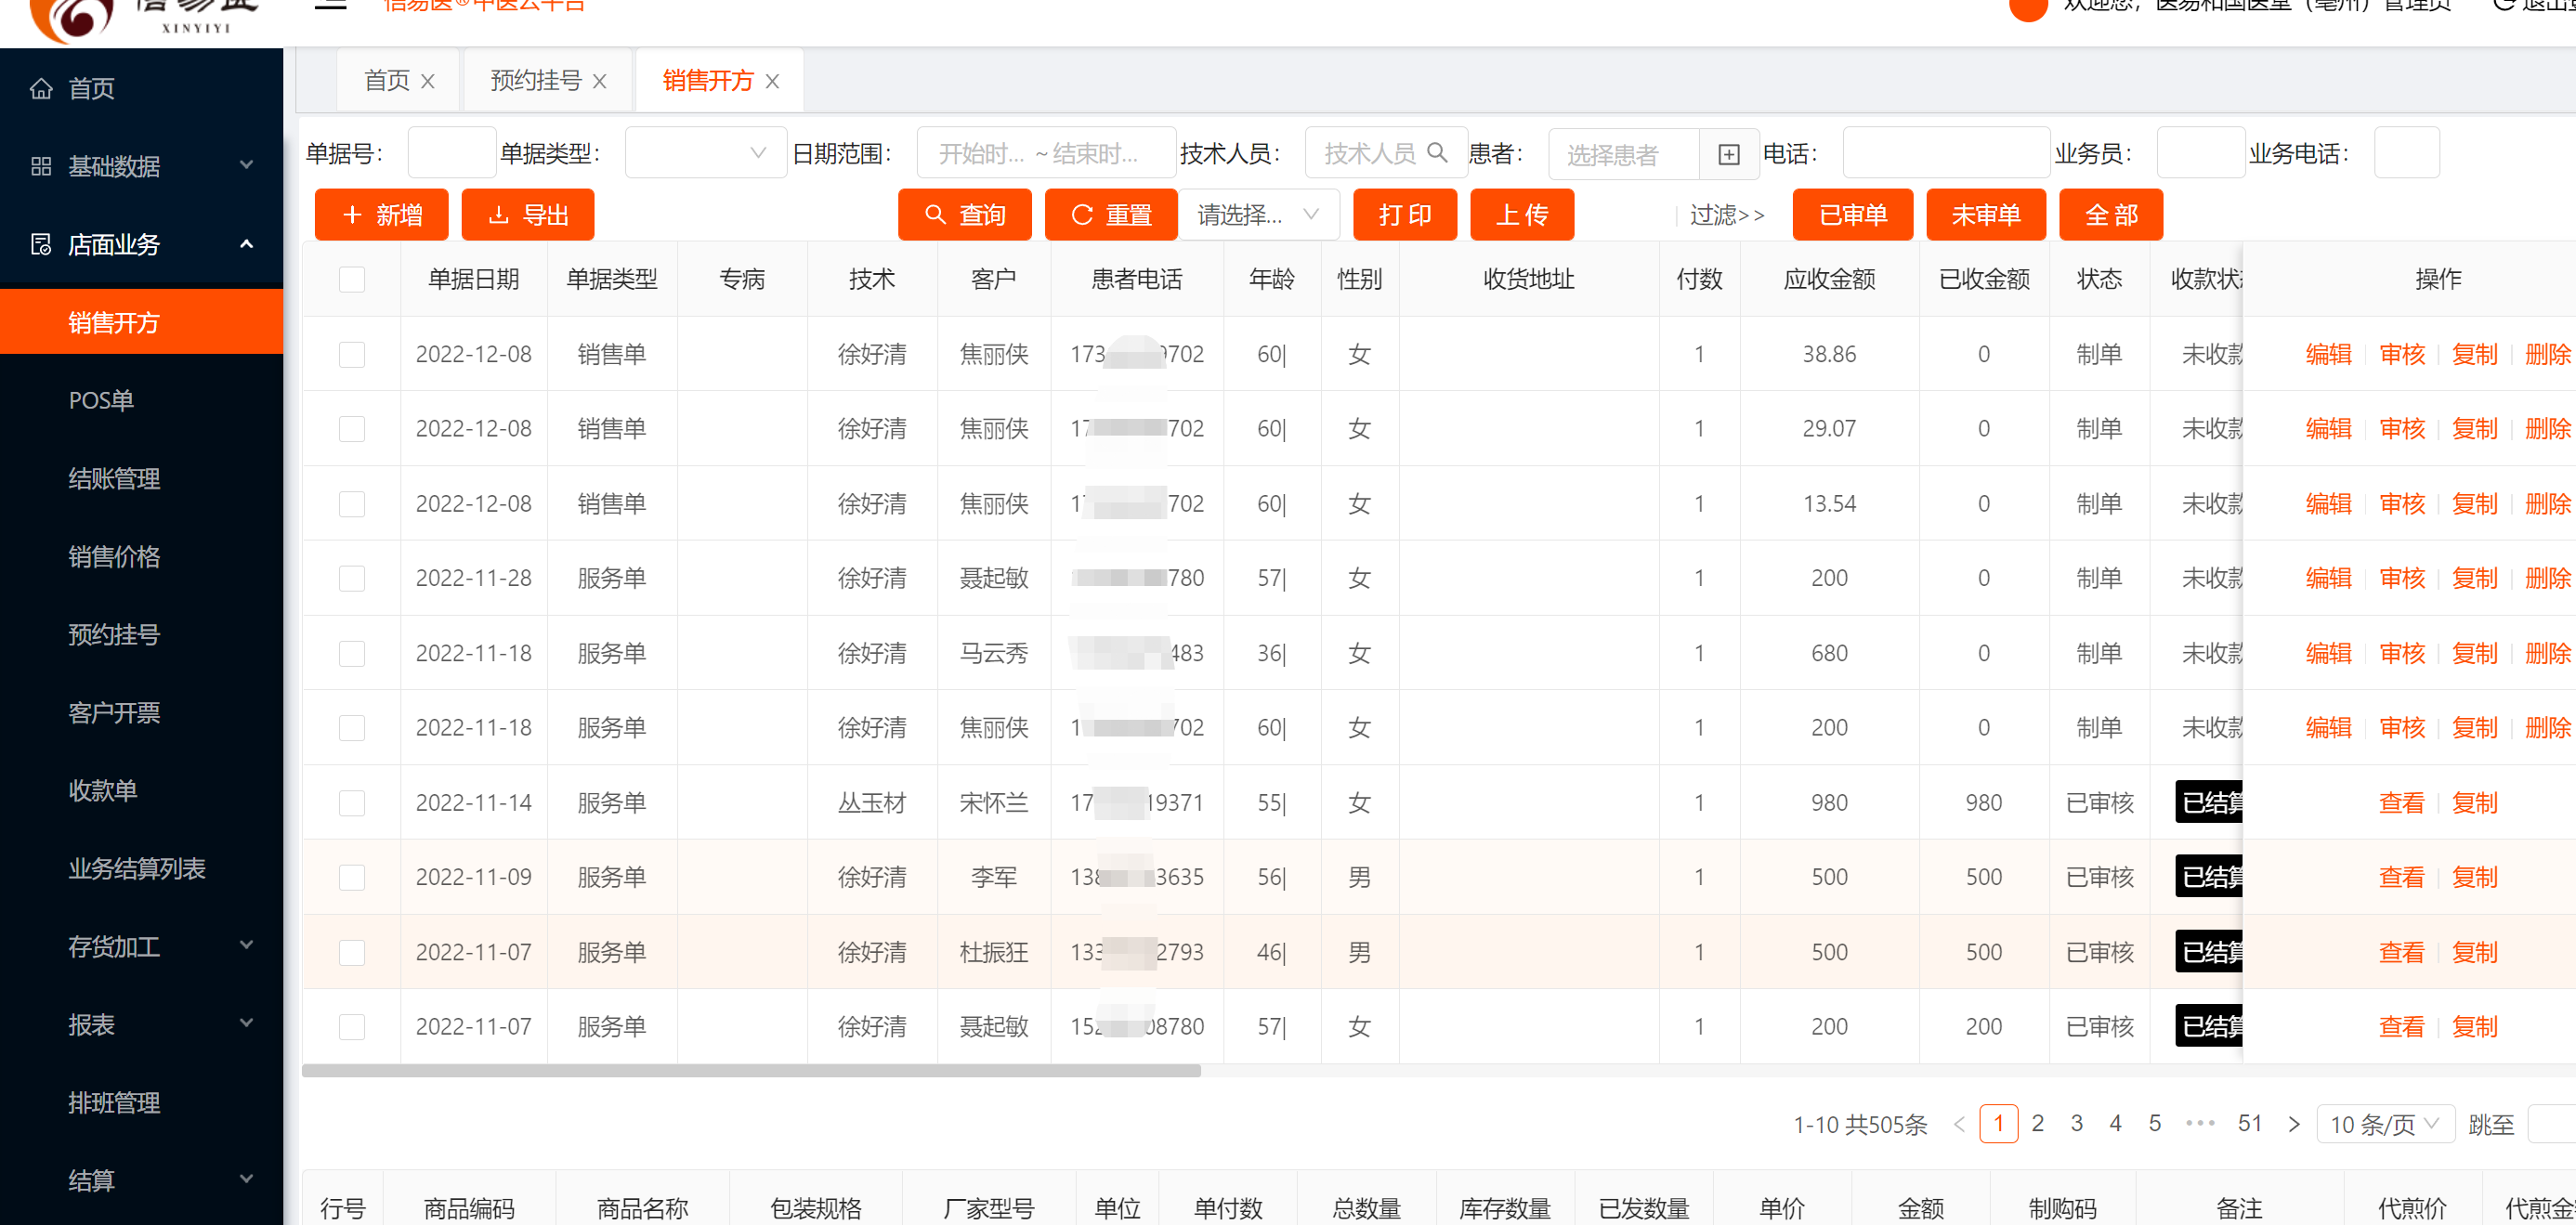Go to next page arrow in pagination
The width and height of the screenshot is (2576, 1225).
pos(2294,1124)
